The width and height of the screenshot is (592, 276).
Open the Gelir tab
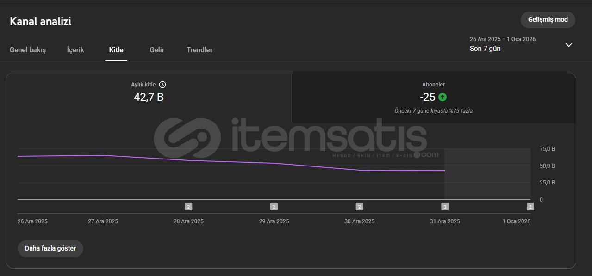[x=157, y=50]
